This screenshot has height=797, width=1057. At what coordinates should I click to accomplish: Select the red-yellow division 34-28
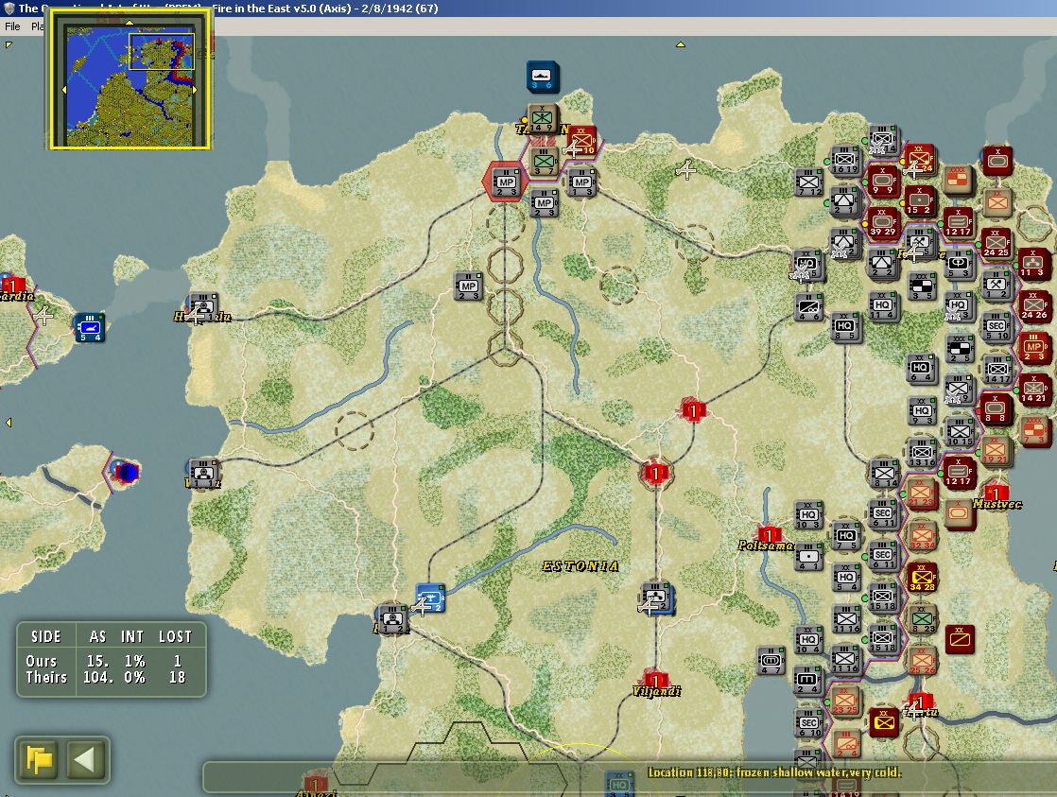[922, 578]
